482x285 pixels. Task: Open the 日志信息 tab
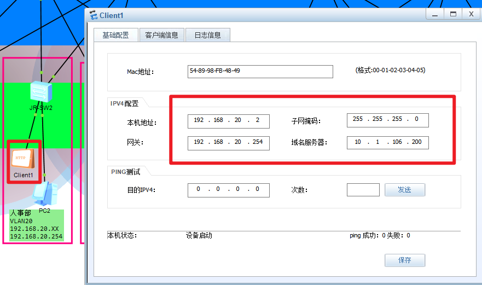point(207,35)
